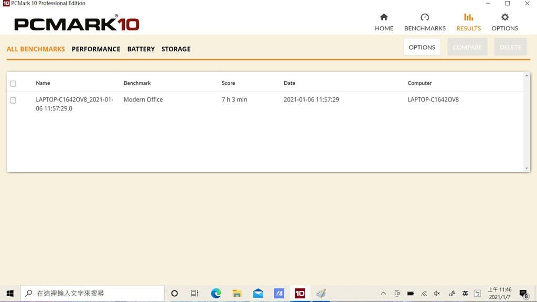Tick the select-all checkbox in header

pyautogui.click(x=13, y=83)
